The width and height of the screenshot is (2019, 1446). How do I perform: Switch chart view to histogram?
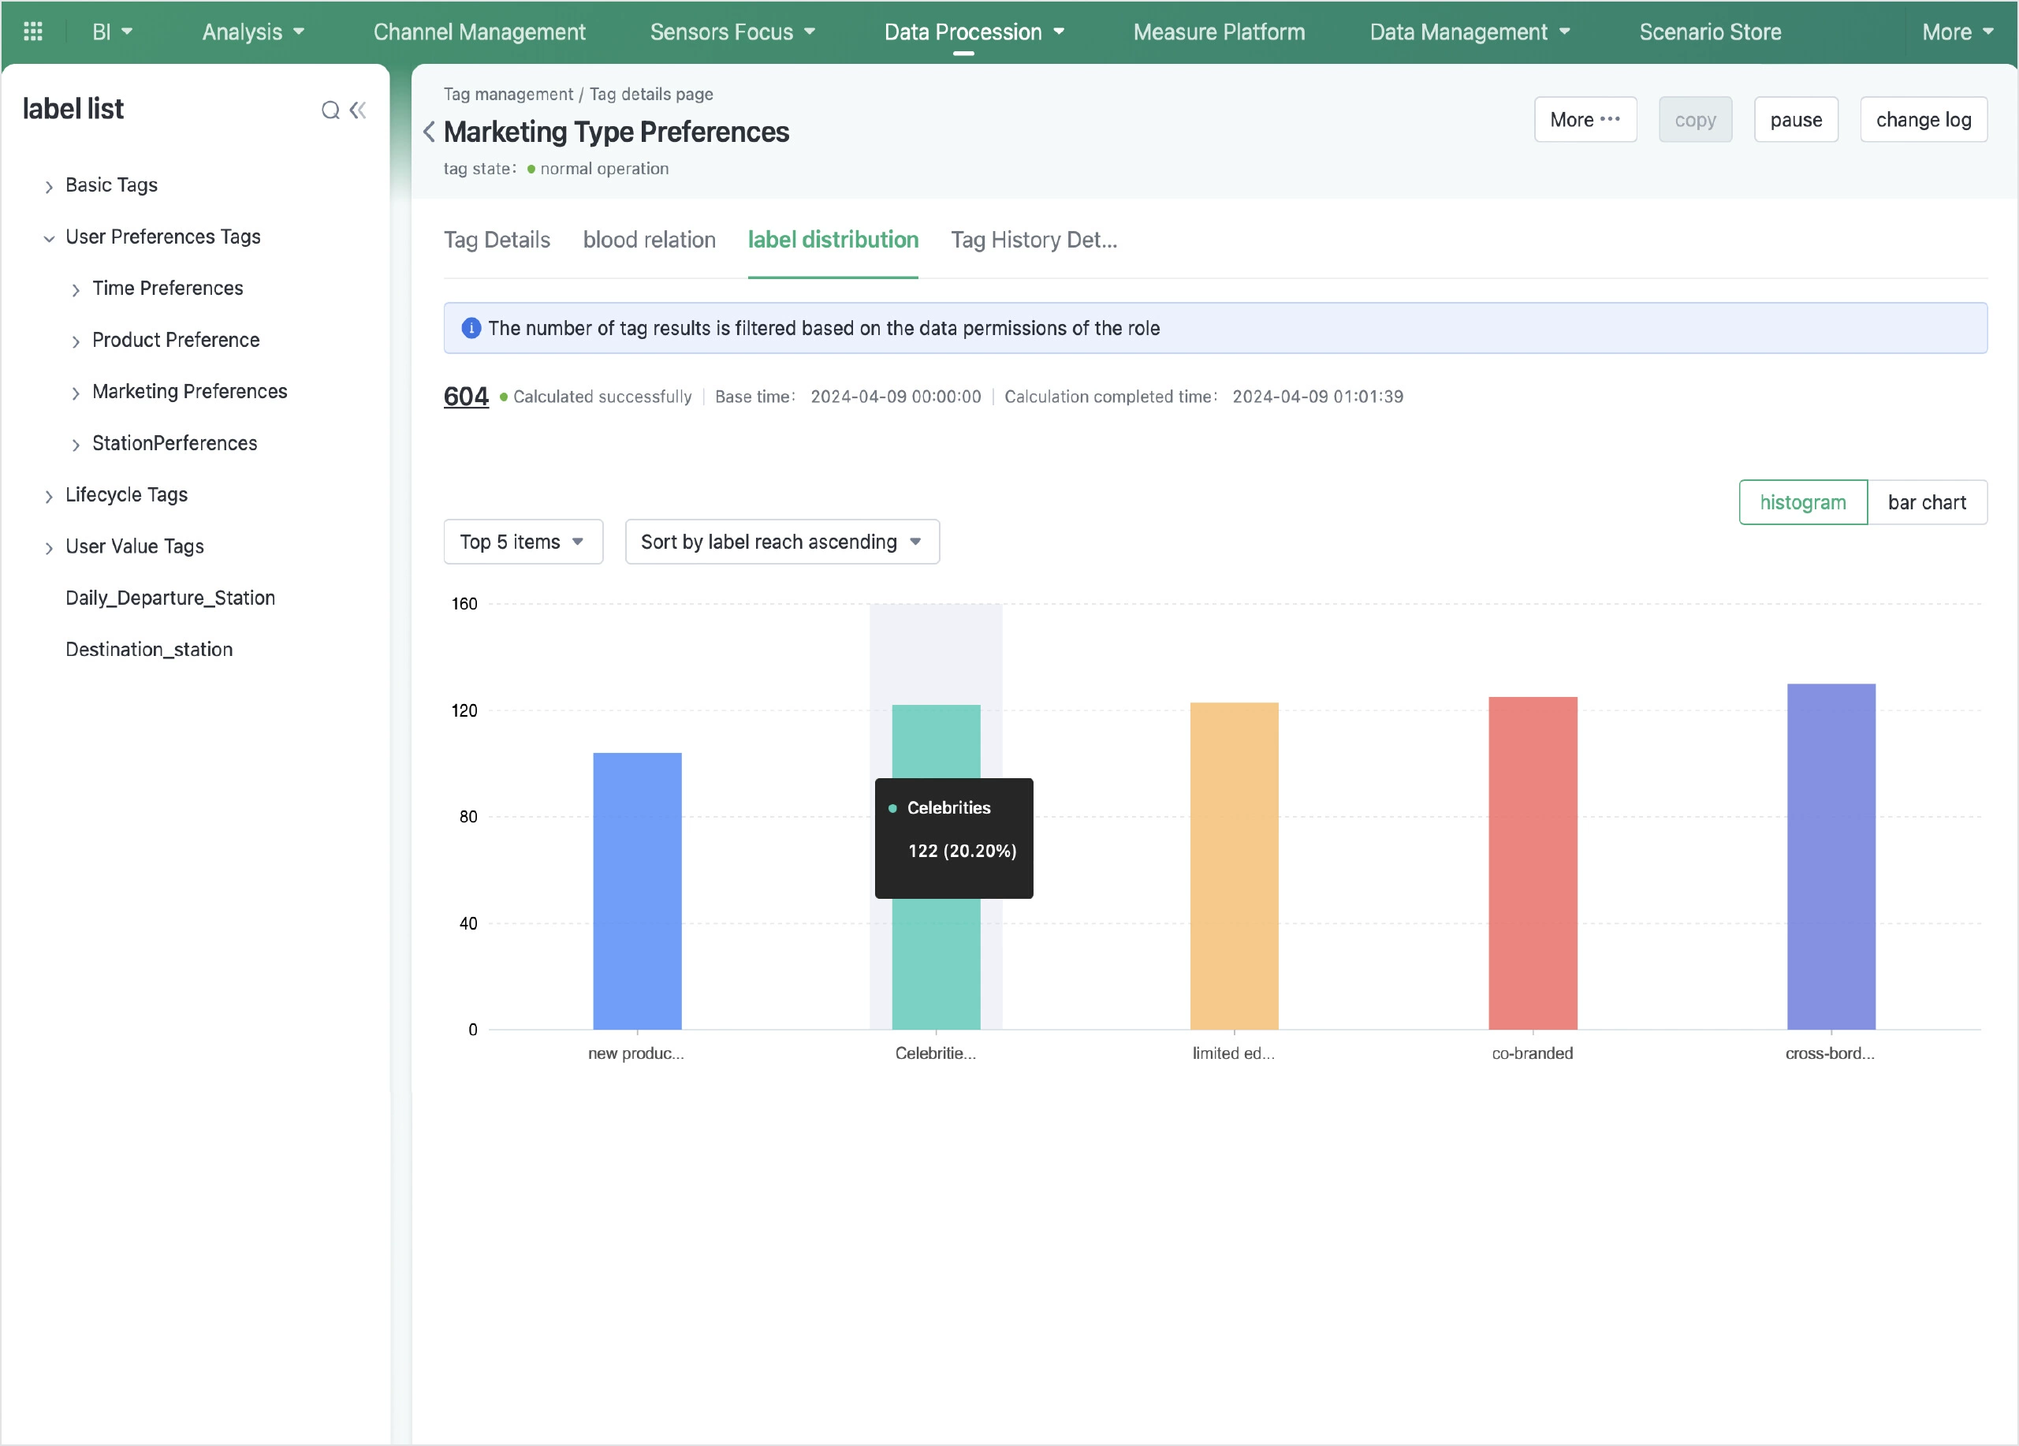(1801, 502)
